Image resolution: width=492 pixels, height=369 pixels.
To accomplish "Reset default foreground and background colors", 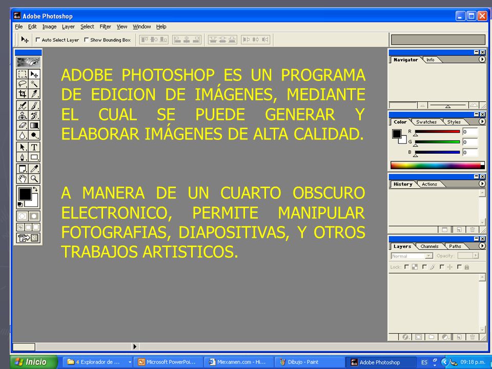I will [x=20, y=204].
